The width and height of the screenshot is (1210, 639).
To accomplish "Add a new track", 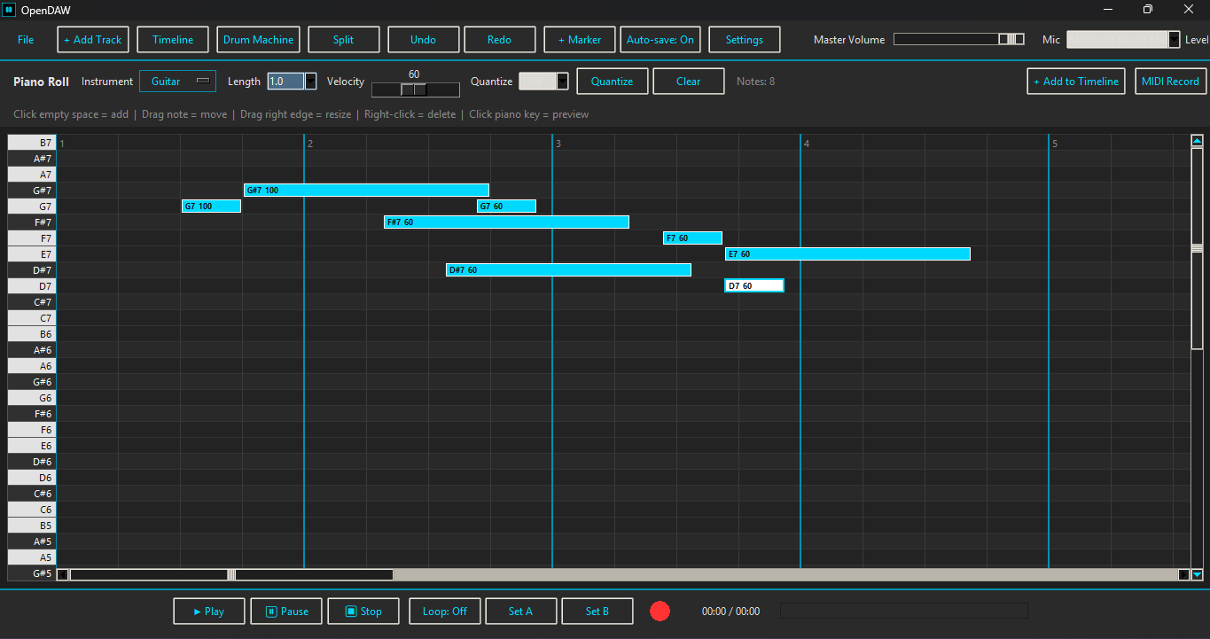I will click(x=93, y=40).
